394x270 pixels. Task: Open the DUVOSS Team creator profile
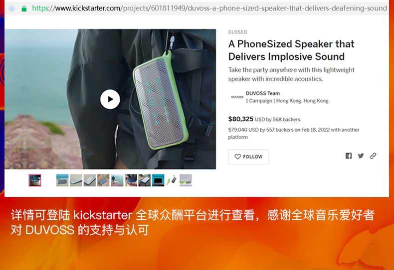[x=262, y=93]
